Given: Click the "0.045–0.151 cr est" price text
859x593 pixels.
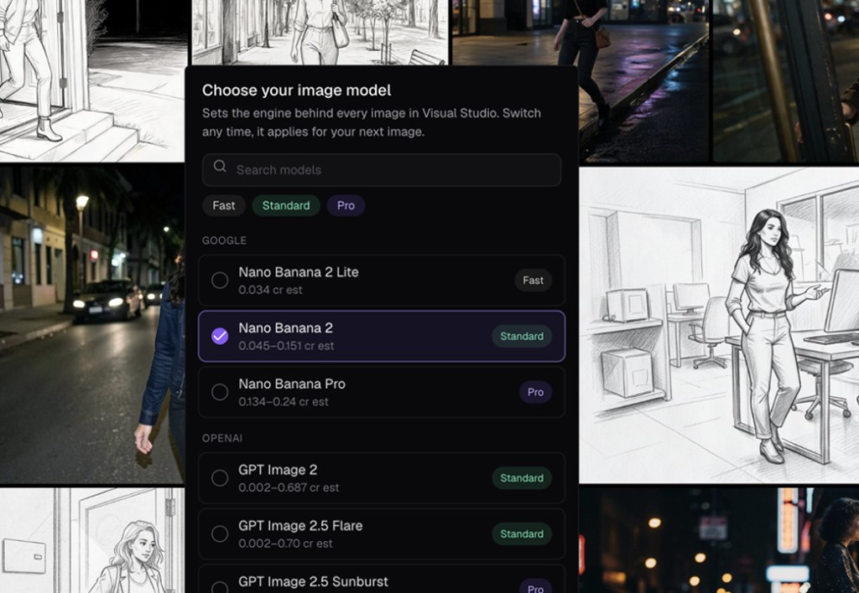Looking at the screenshot, I should point(286,346).
